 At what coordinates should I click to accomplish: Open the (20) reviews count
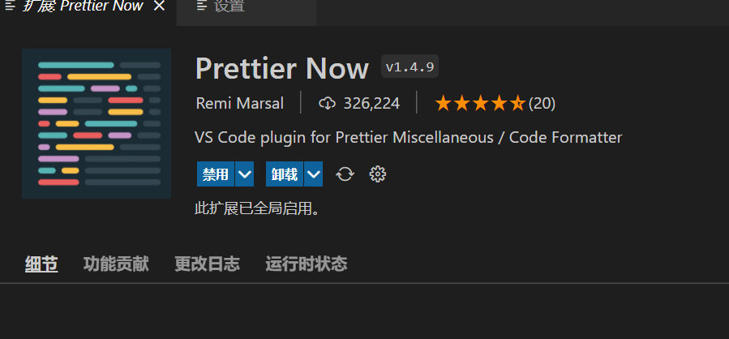pyautogui.click(x=542, y=103)
